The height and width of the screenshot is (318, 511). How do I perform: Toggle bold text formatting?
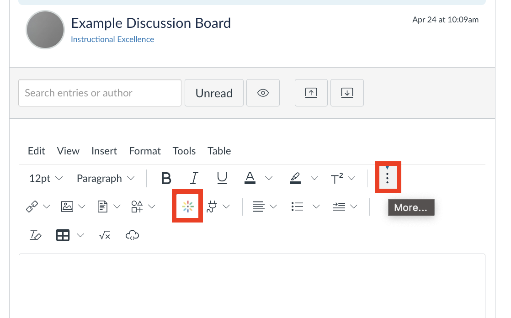[166, 178]
